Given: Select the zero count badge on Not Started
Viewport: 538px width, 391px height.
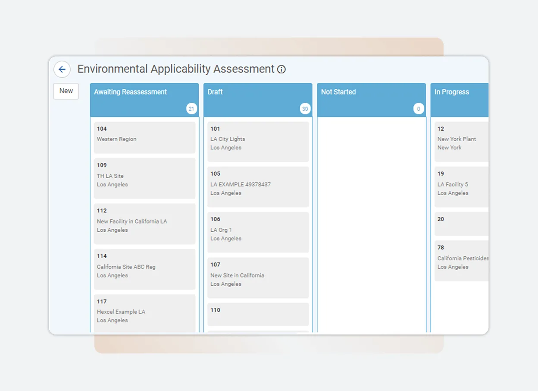Looking at the screenshot, I should coord(419,109).
